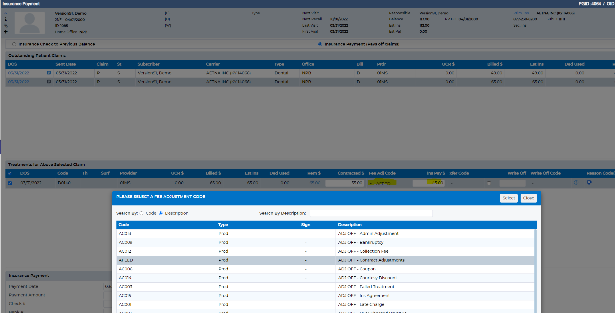Open the note icon on the 65.00 claim row

[x=49, y=82]
